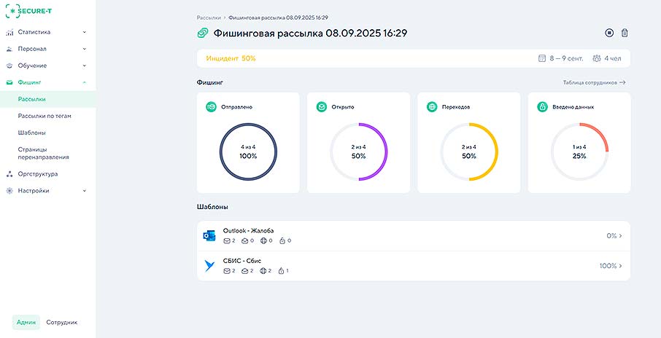Click lock icon in Outlook - Жалоба row
Viewport: 661px width, 338px height.
282,241
